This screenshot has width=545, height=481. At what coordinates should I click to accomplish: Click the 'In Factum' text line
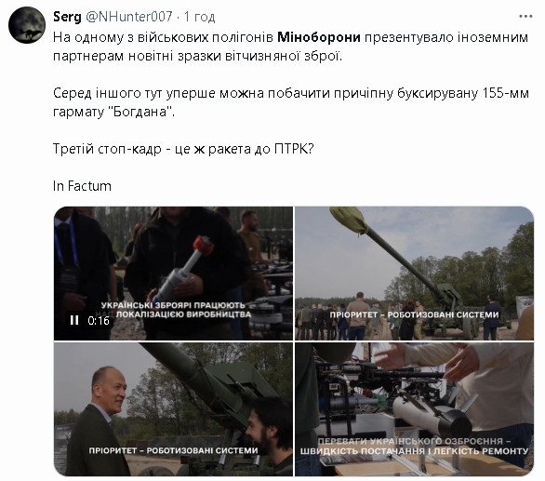point(82,186)
